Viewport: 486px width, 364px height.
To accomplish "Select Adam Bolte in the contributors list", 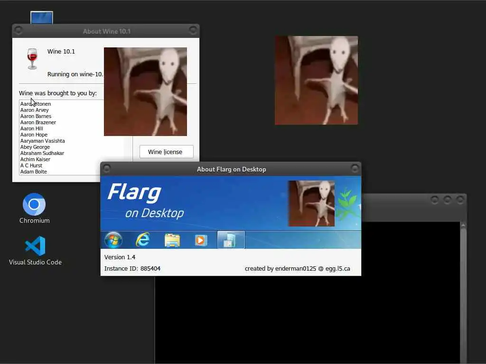I will point(34,172).
